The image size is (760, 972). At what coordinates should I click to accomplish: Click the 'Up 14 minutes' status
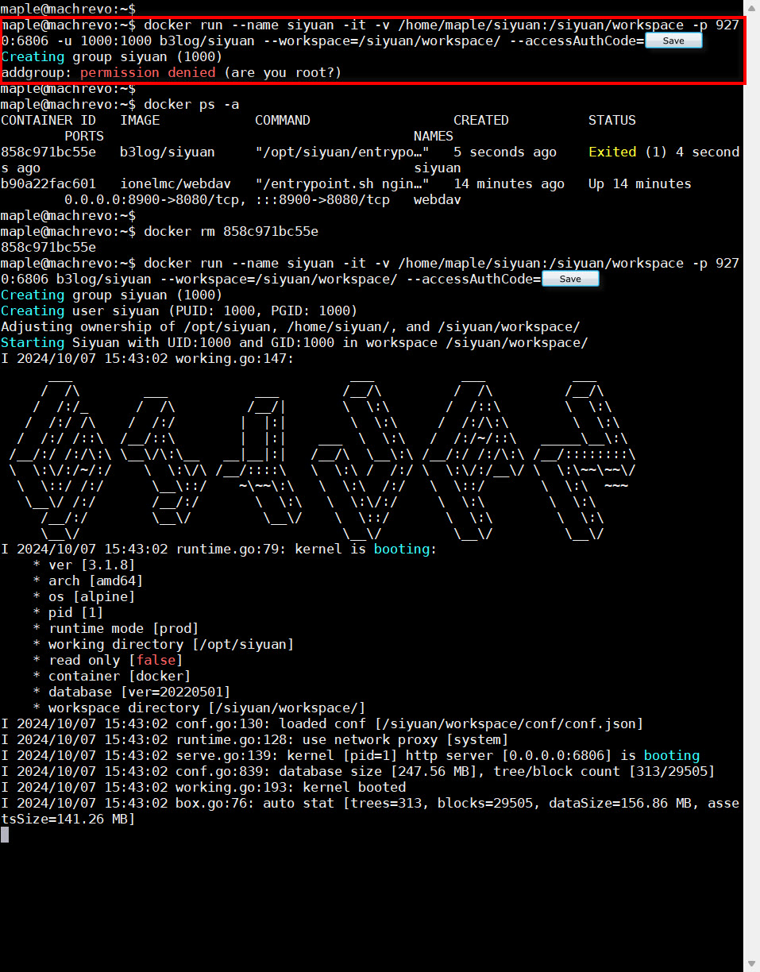pos(640,183)
